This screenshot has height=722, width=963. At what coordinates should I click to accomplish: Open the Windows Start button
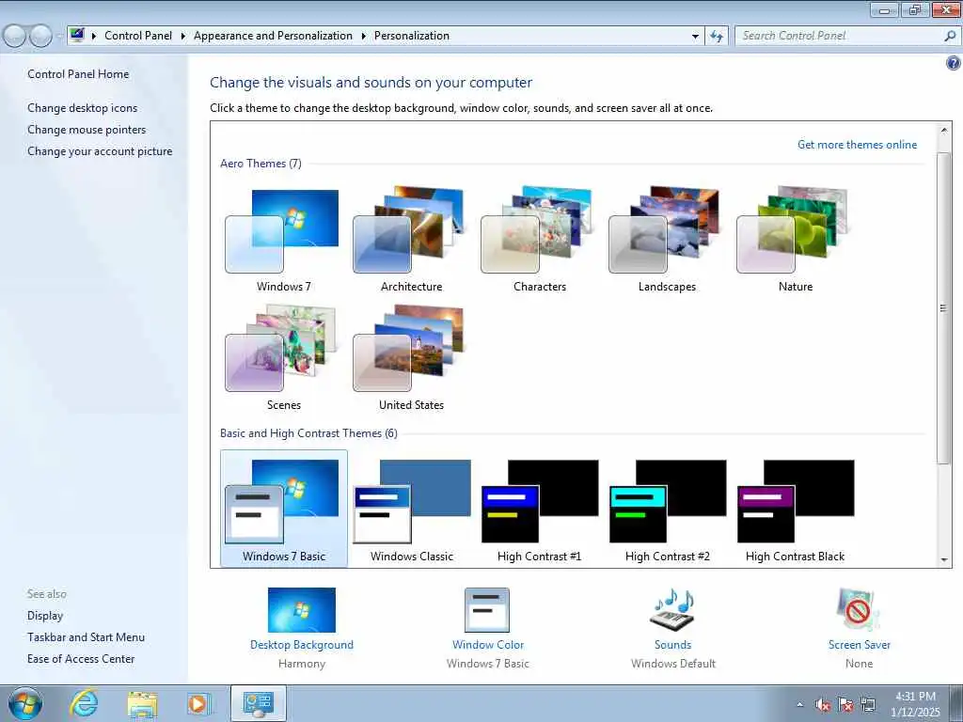(x=24, y=703)
